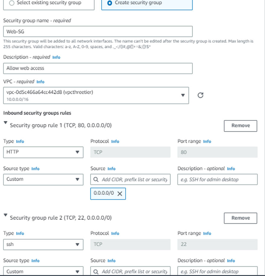
Task: Open the Info link beside Port range
Action: pyautogui.click(x=207, y=141)
